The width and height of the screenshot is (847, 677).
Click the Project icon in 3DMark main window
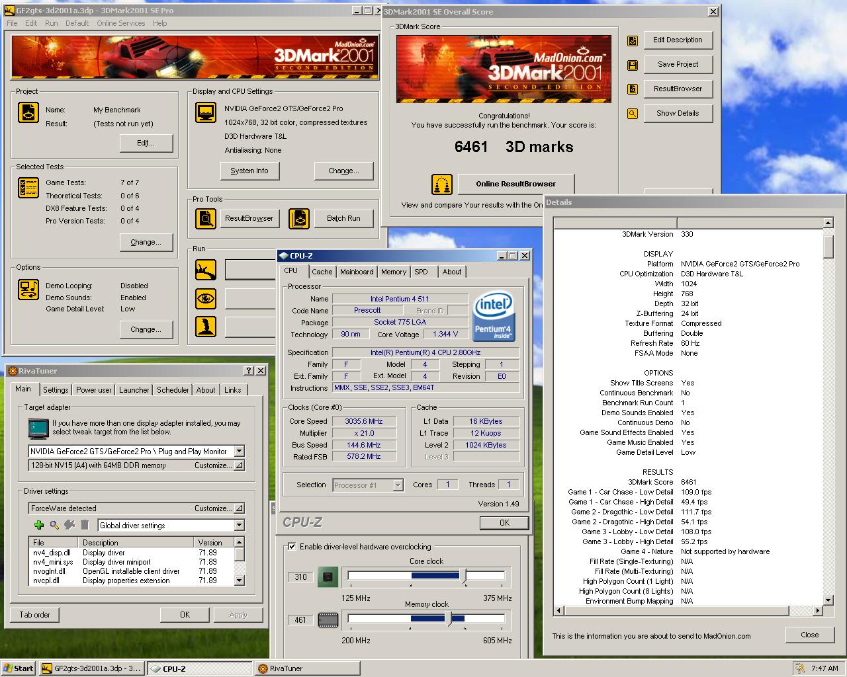pyautogui.click(x=28, y=112)
